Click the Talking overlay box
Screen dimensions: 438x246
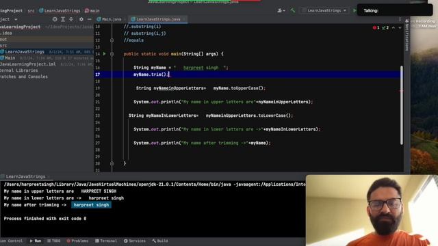[394, 10]
